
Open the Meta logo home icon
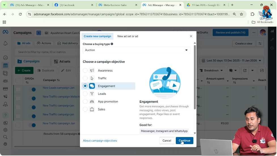[5, 32]
